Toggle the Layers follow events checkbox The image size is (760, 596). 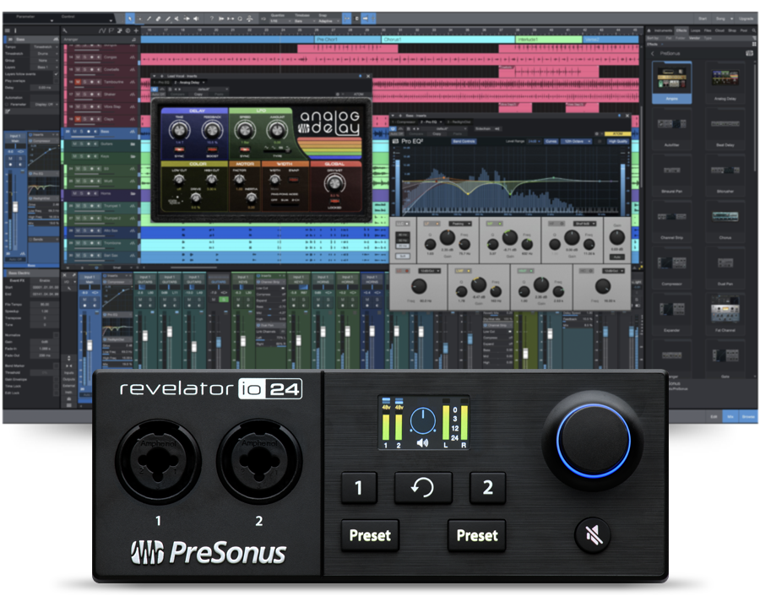coord(57,74)
